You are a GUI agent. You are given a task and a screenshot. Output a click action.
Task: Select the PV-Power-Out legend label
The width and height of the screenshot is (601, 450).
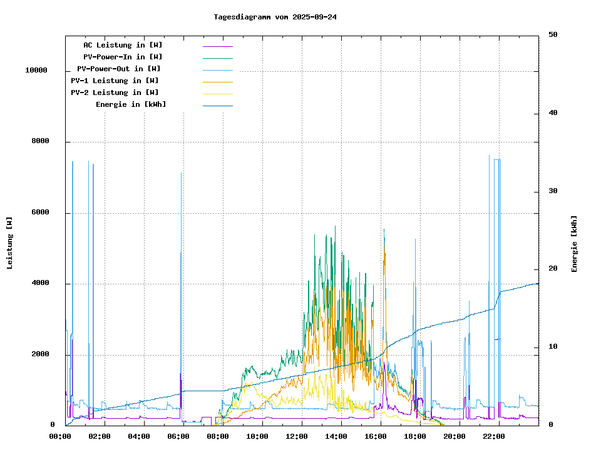coord(118,69)
